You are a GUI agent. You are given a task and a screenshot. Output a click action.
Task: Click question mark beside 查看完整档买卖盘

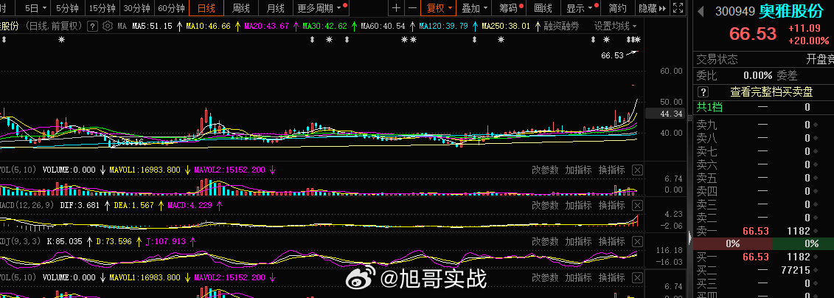[703, 92]
